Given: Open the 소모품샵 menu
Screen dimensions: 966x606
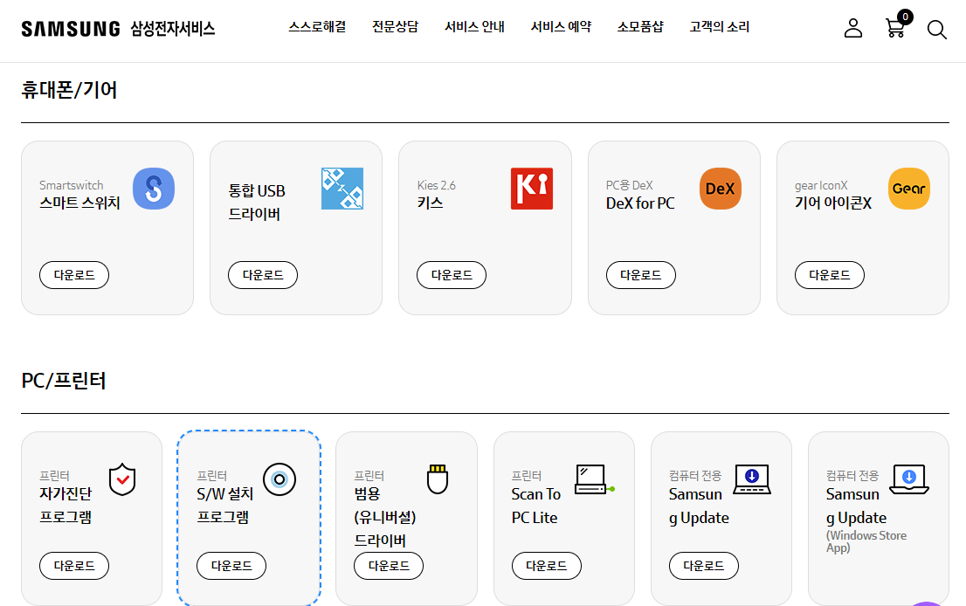Looking at the screenshot, I should [641, 27].
